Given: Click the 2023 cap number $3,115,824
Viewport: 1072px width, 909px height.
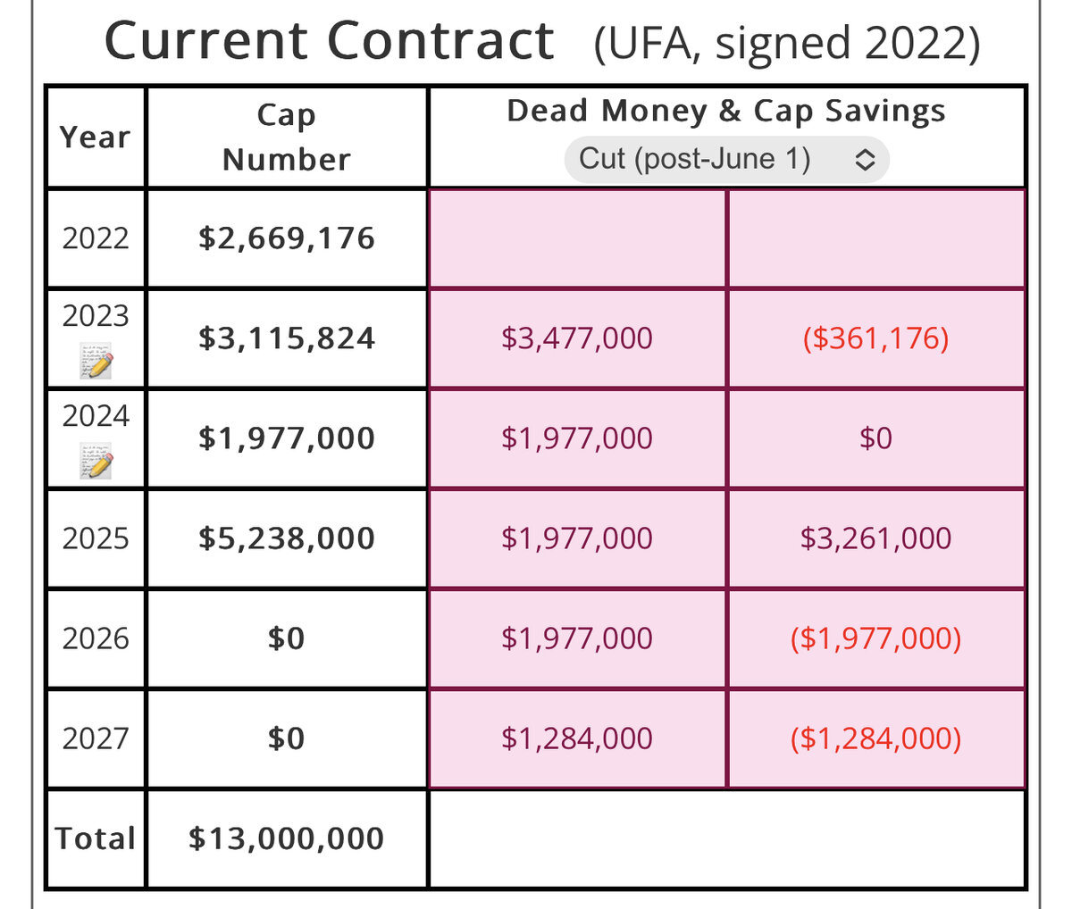Looking at the screenshot, I should [287, 338].
